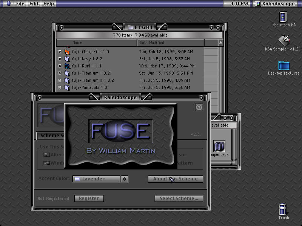Expand the fuji-Navy 1.8.2 row

60,59
